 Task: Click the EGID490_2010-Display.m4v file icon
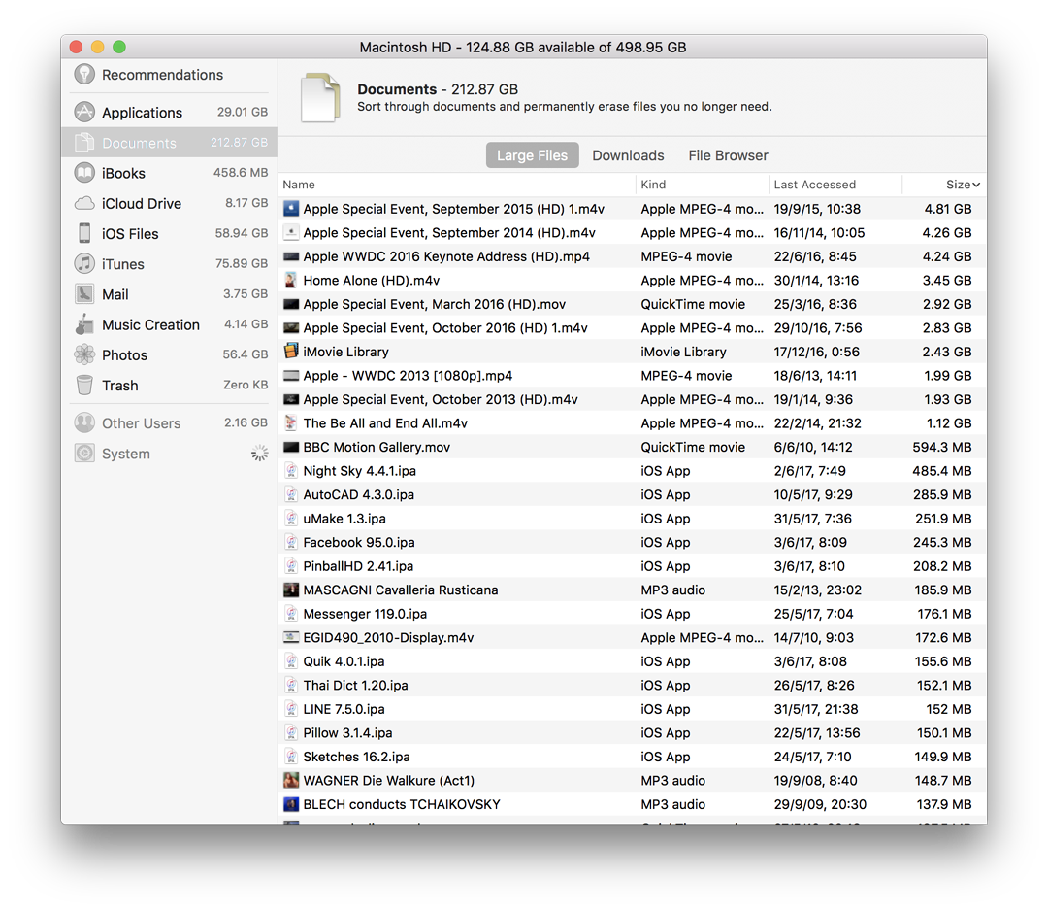(x=291, y=637)
